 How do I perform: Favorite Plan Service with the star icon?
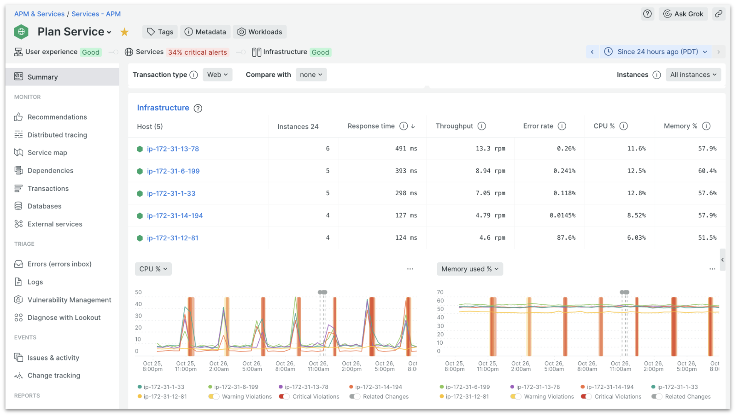pyautogui.click(x=124, y=32)
